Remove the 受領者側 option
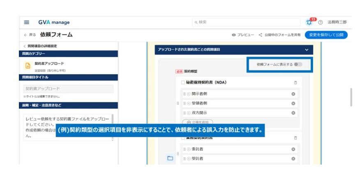Screen dimensions: 364x174 293,104
